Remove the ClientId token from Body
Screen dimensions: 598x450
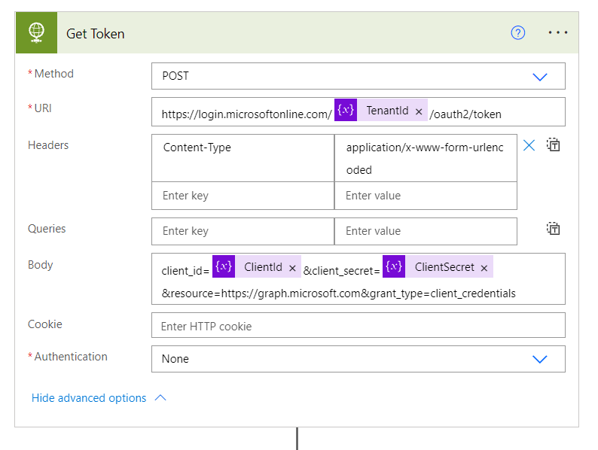(292, 268)
